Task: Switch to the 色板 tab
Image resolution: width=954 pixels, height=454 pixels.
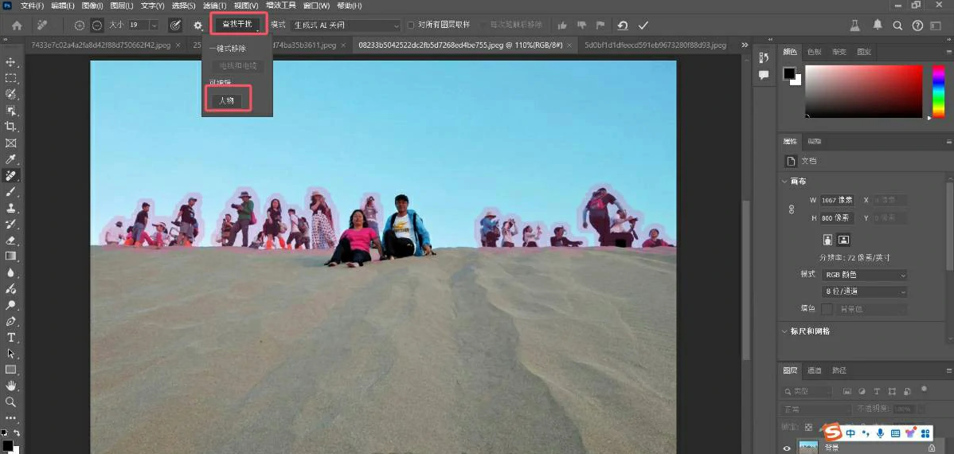Action: coord(814,52)
